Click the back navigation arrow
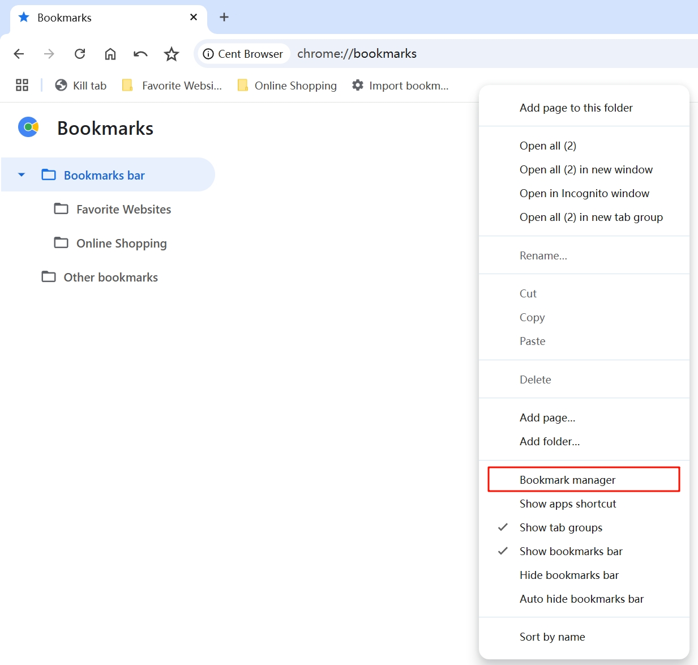Screen dimensions: 698x665 pos(19,54)
